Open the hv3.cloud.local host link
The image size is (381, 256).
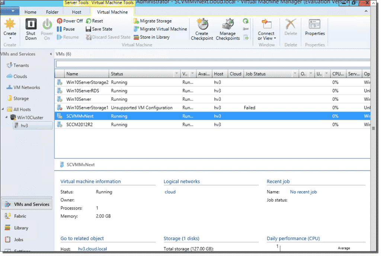tap(92, 249)
